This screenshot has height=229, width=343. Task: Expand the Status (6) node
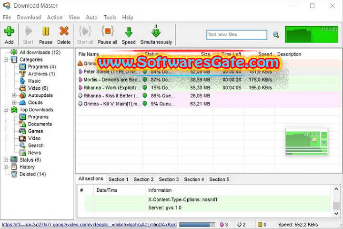[x=6, y=160]
